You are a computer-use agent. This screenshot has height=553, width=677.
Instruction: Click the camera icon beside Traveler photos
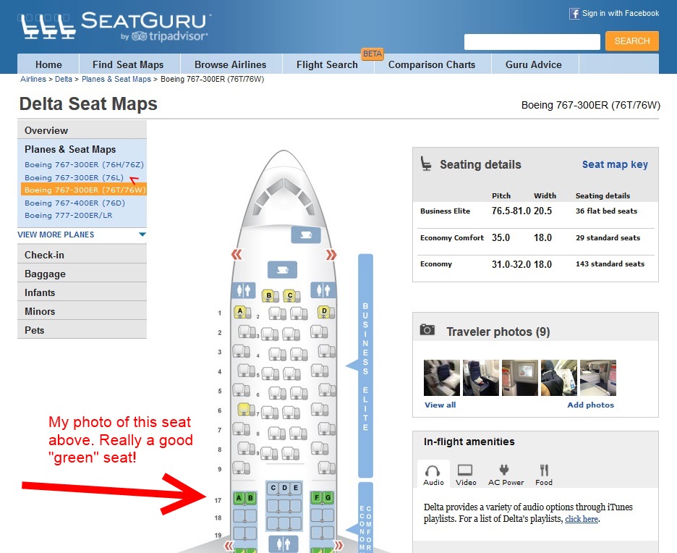(x=427, y=329)
